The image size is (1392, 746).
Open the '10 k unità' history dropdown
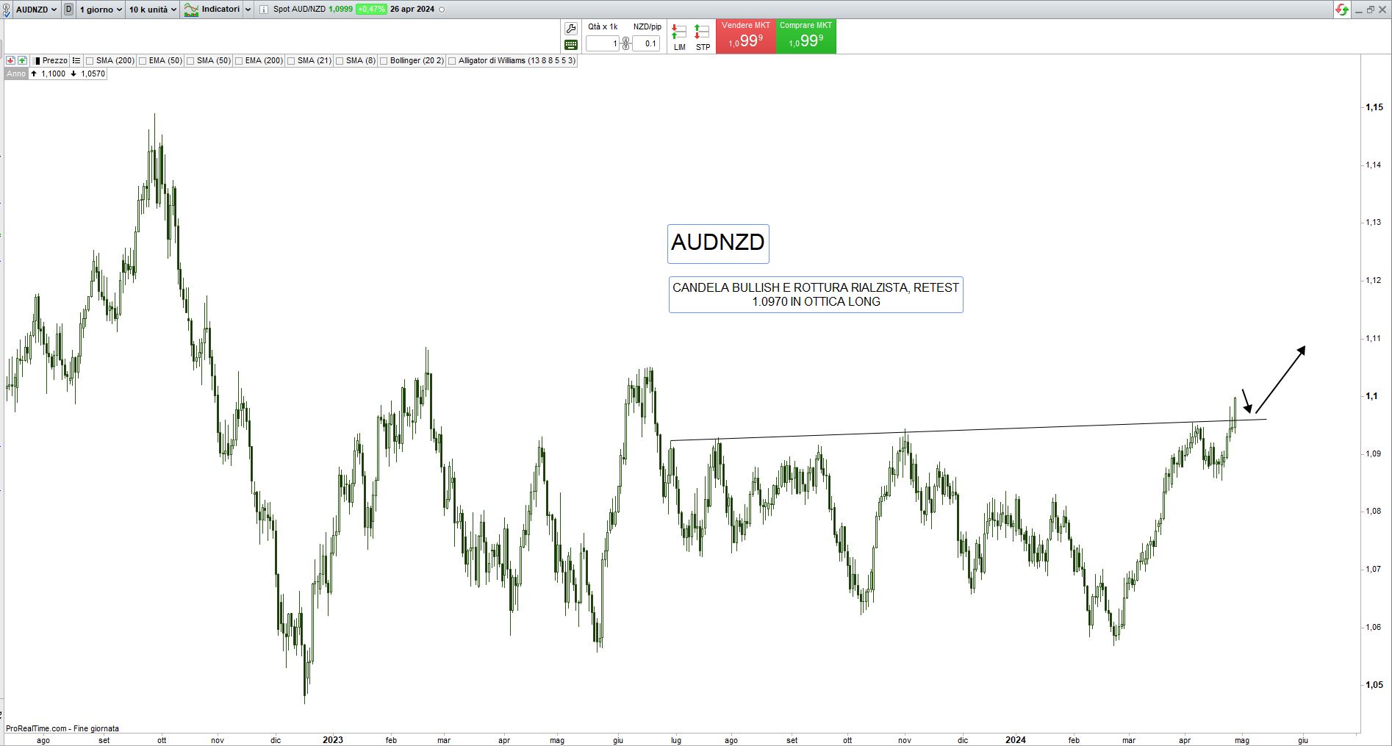[x=153, y=10]
